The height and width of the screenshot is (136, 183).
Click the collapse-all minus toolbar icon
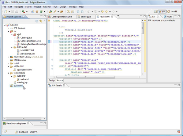(82, 12)
